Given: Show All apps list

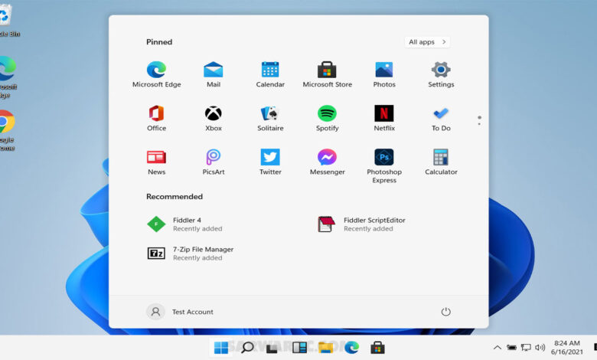Looking at the screenshot, I should [427, 42].
